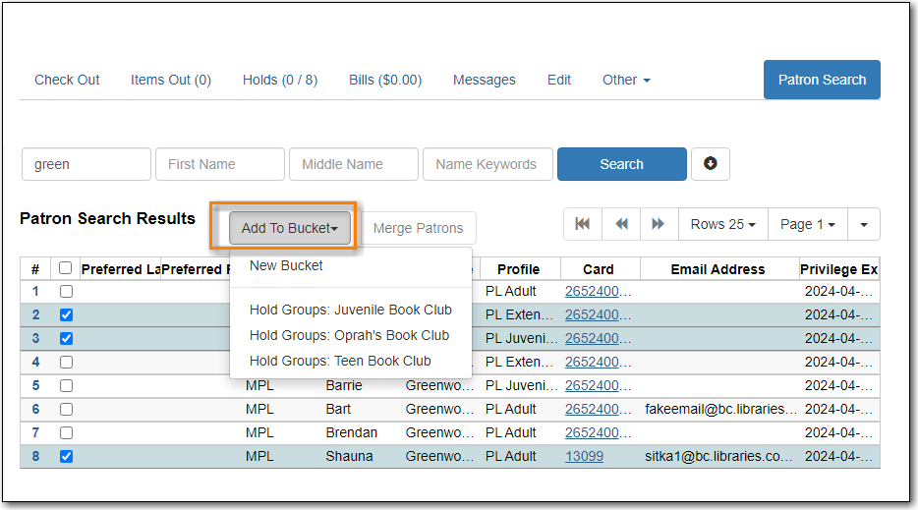Open grid settings caret dropdown
This screenshot has width=918, height=510.
[x=864, y=224]
